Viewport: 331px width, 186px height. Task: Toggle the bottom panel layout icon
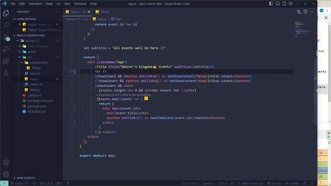[278, 4]
